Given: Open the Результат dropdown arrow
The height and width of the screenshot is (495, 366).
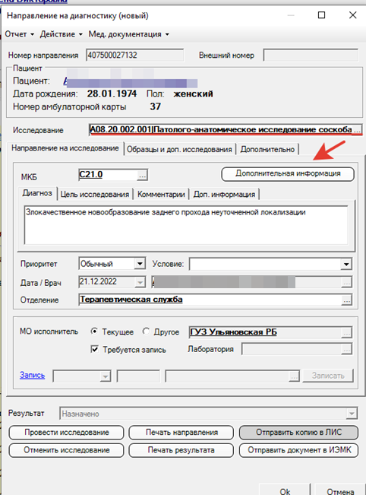Looking at the screenshot, I should pyautogui.click(x=352, y=413).
